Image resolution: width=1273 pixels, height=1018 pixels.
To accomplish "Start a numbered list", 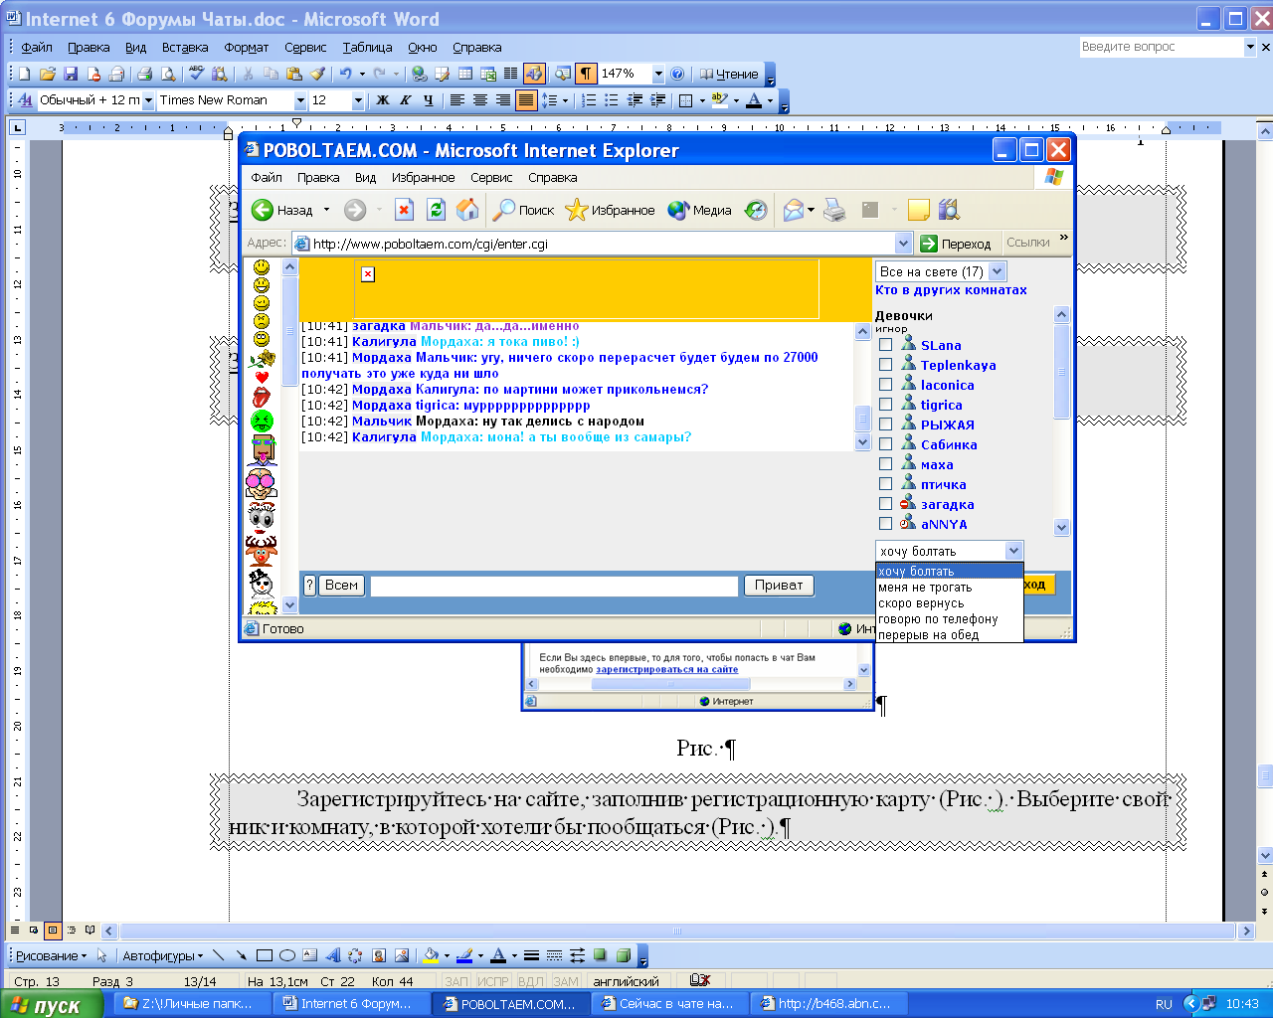I will pyautogui.click(x=589, y=100).
